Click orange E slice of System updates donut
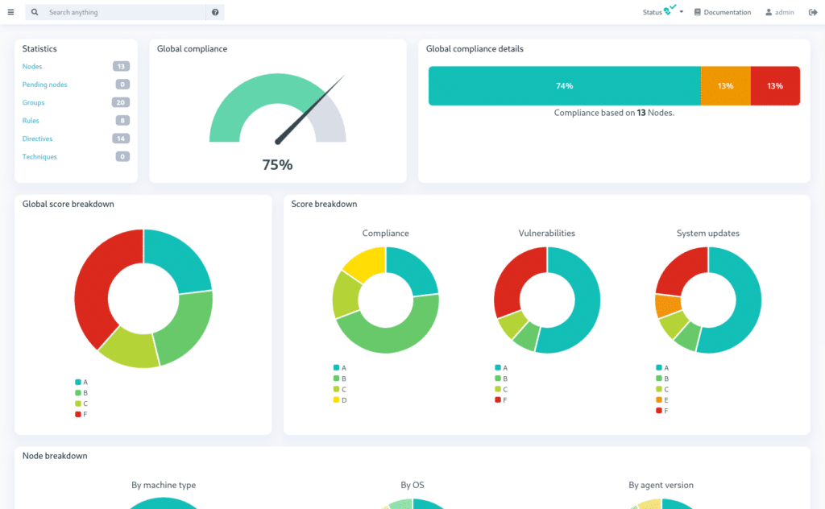The width and height of the screenshot is (825, 509). [x=667, y=306]
